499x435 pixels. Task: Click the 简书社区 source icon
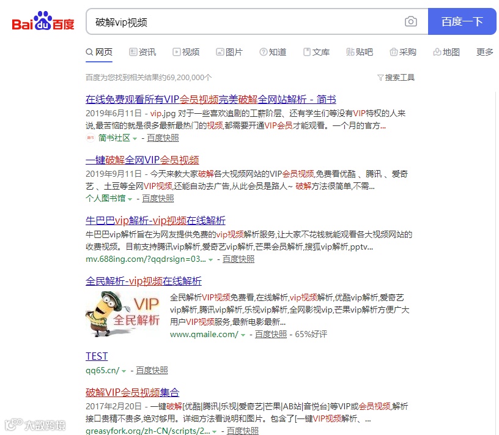(91, 138)
